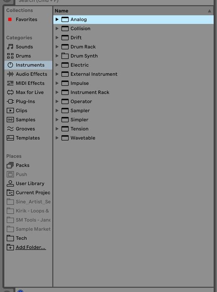This screenshot has width=217, height=292.
Task: Select the Sampler instrument row
Action: pos(133,111)
